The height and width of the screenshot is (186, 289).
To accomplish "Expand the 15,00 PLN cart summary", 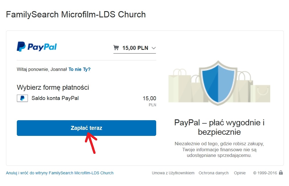I will coord(135,48).
